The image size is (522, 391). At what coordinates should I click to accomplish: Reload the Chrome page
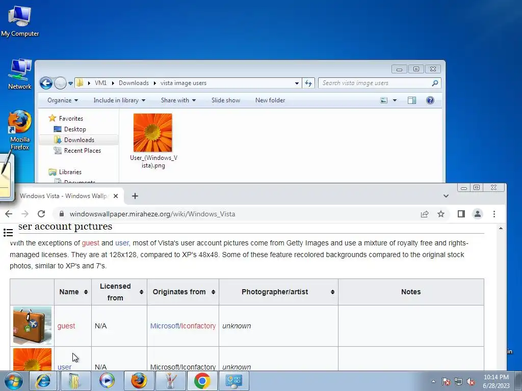click(x=41, y=214)
